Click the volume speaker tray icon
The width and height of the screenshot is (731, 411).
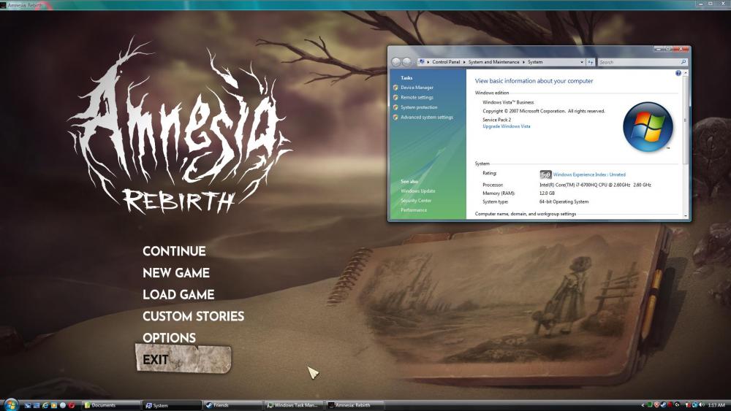(702, 405)
